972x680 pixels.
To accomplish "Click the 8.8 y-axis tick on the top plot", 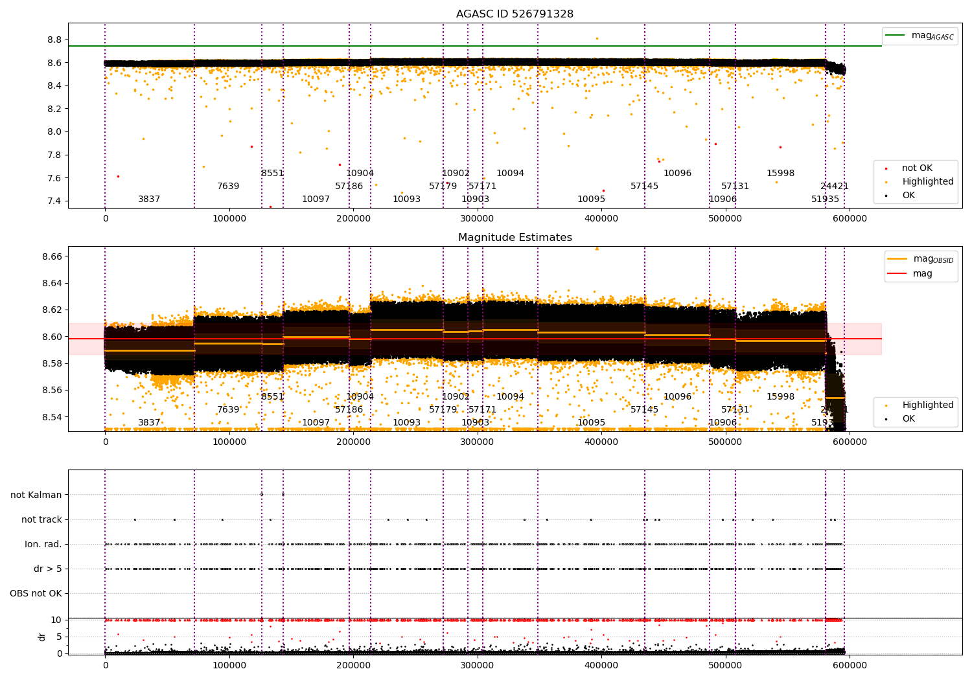I will 54,40.
